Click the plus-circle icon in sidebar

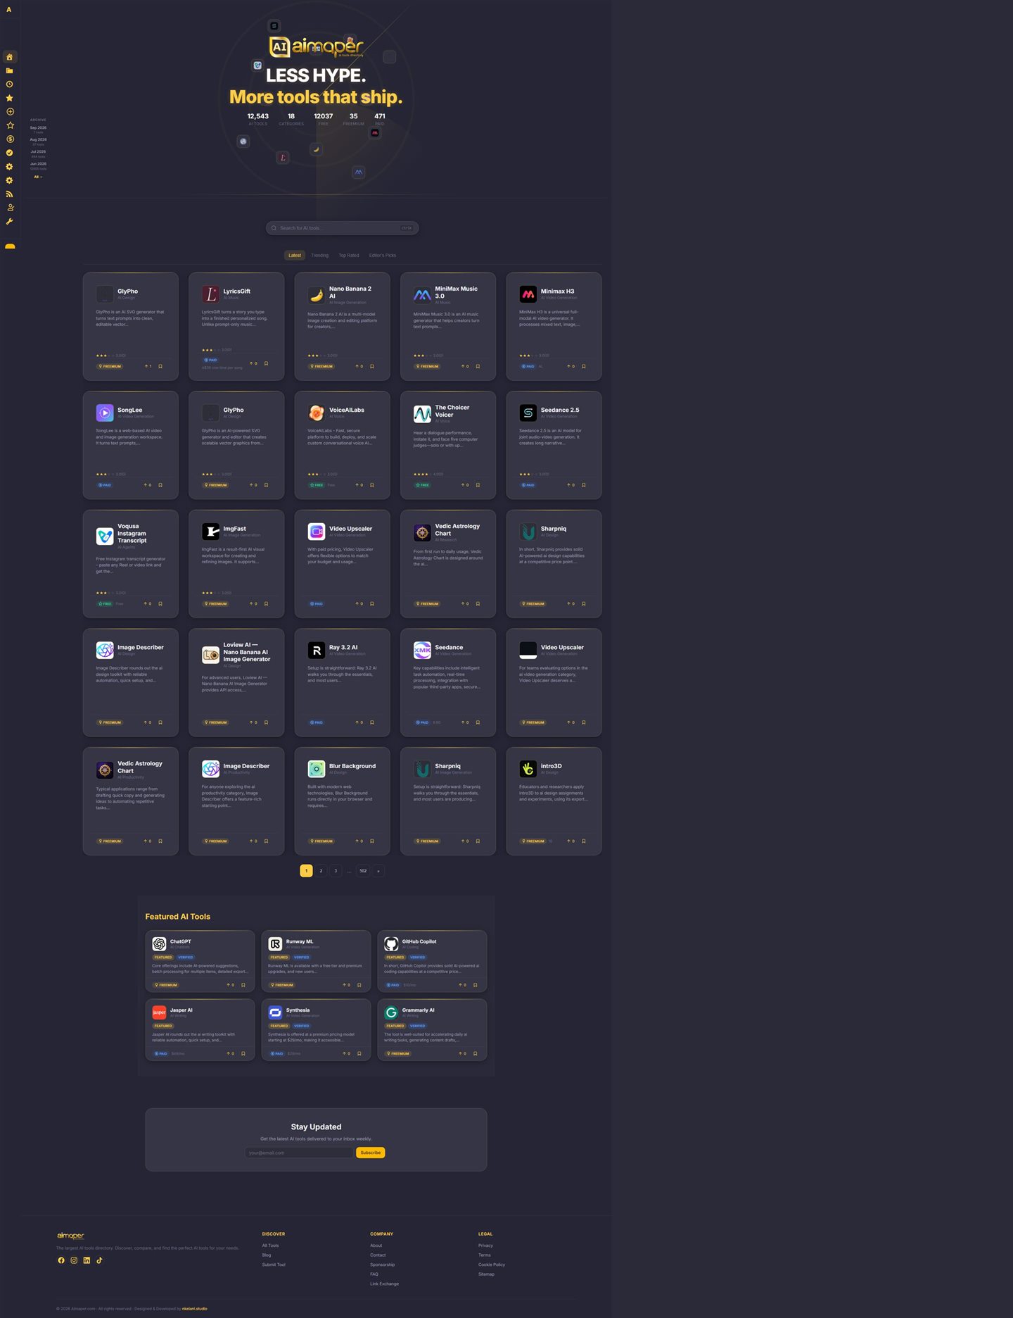tap(9, 112)
